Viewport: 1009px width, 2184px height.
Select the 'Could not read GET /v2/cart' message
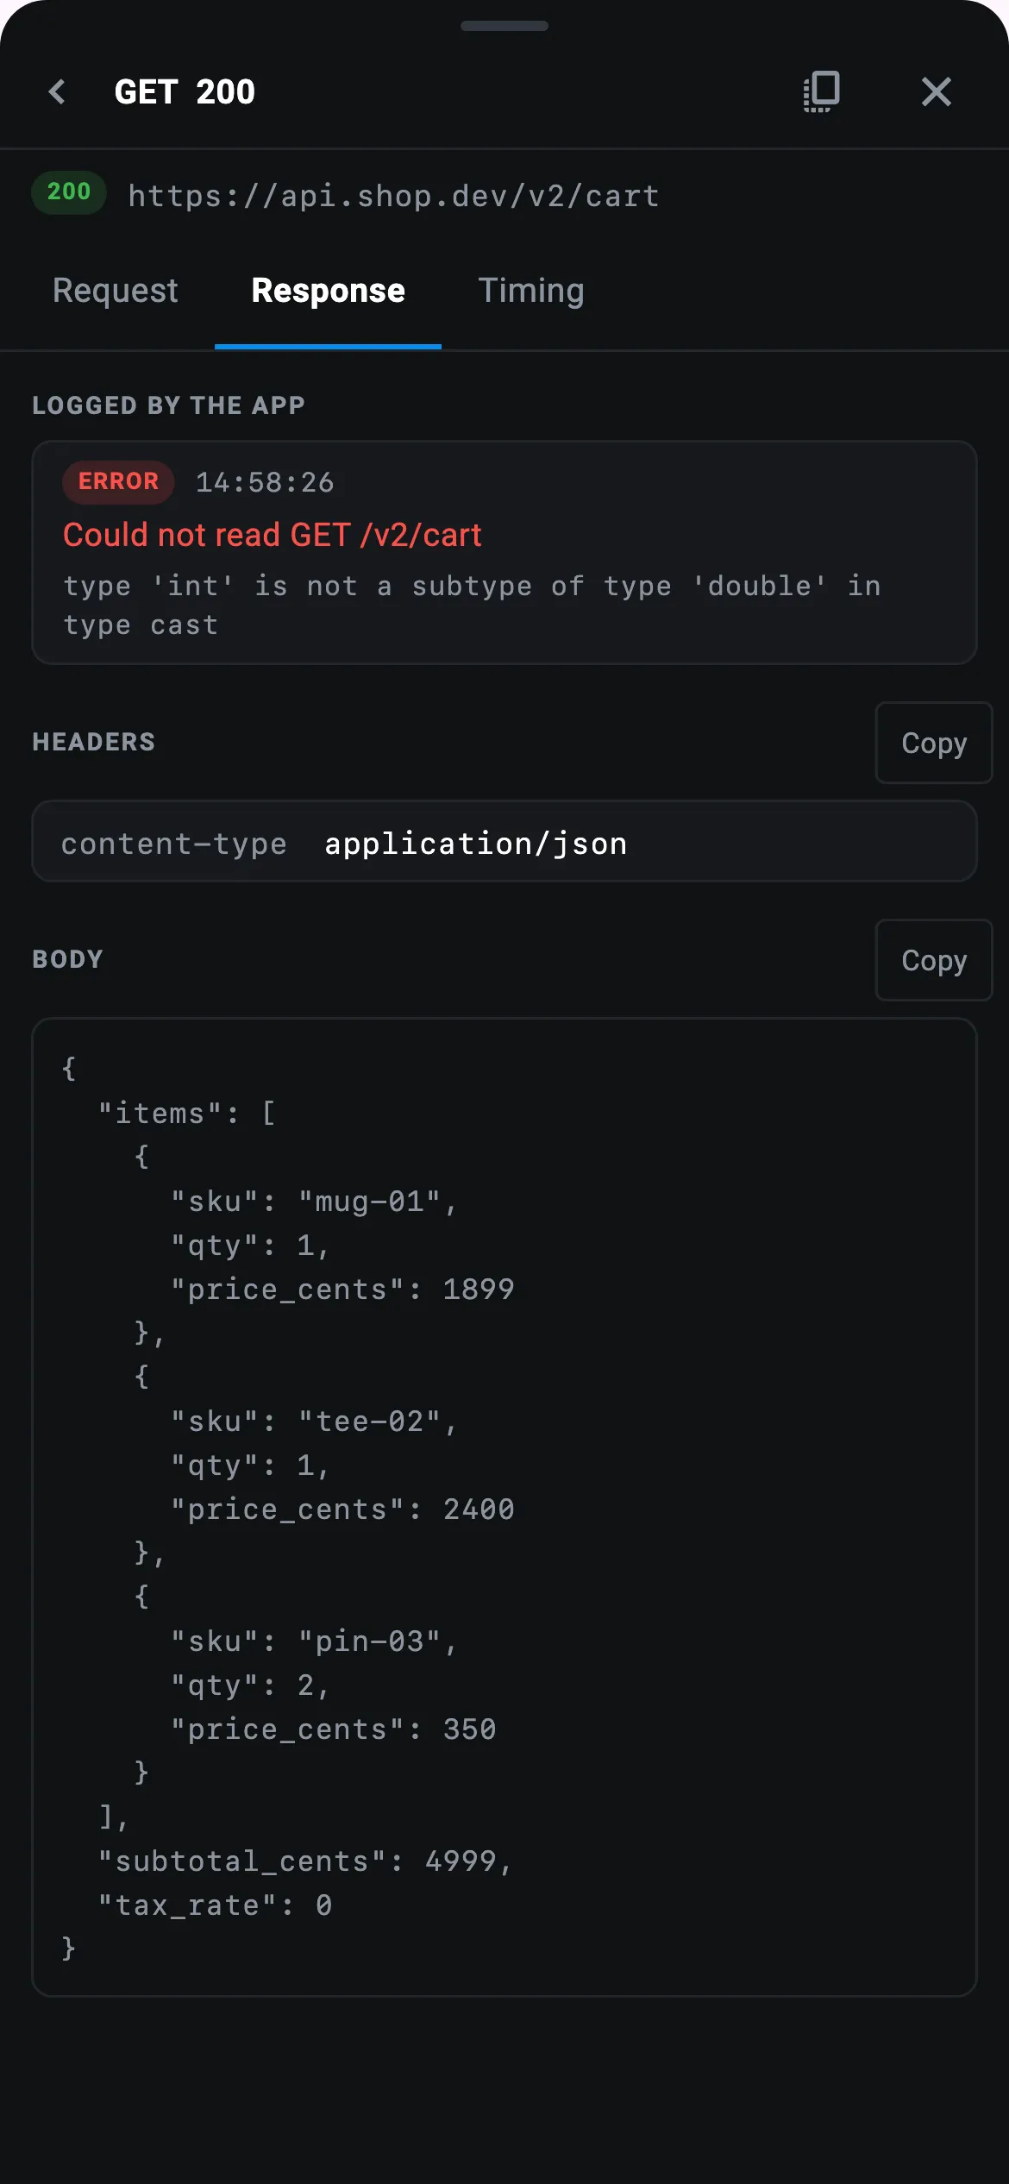pyautogui.click(x=273, y=535)
